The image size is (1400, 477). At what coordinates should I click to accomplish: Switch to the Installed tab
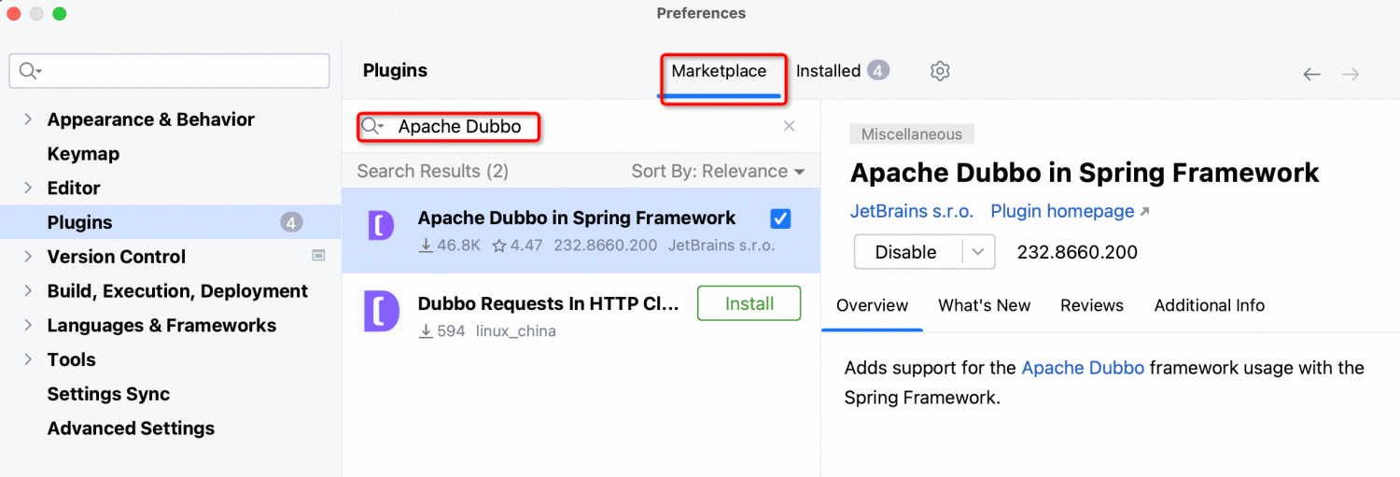tap(828, 71)
